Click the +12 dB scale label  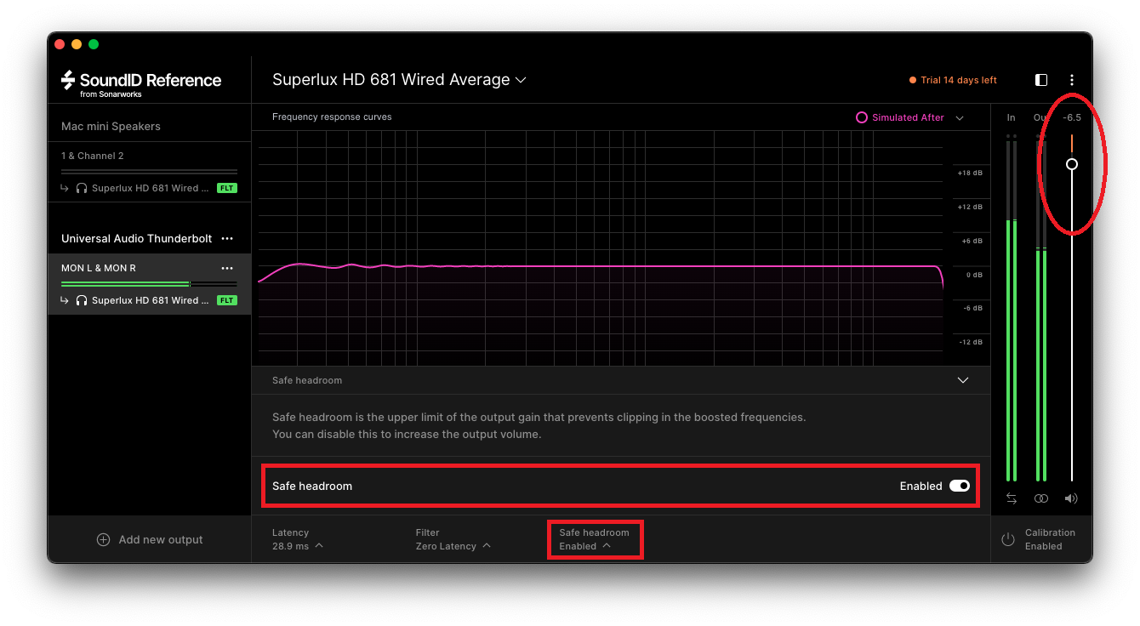tap(970, 207)
